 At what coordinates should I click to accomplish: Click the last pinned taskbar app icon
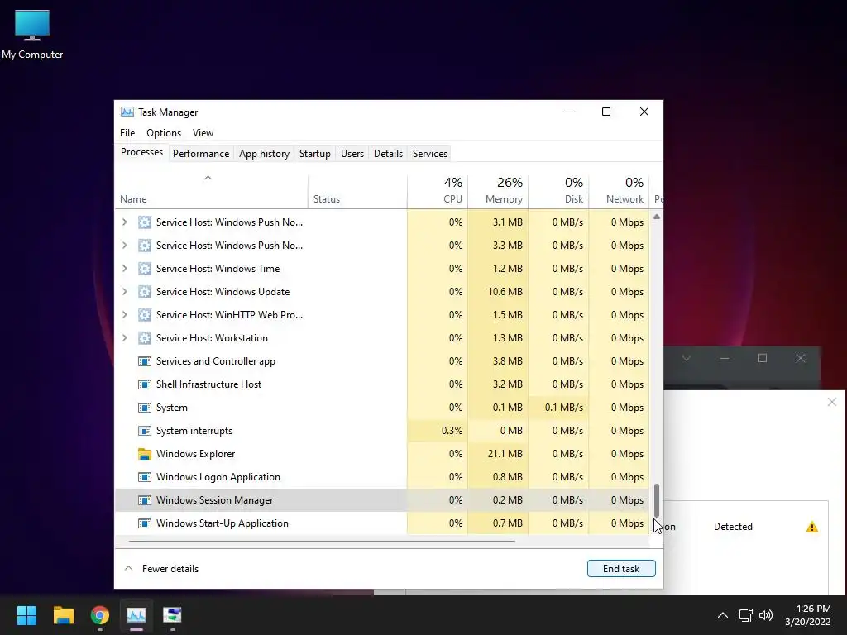coord(172,615)
